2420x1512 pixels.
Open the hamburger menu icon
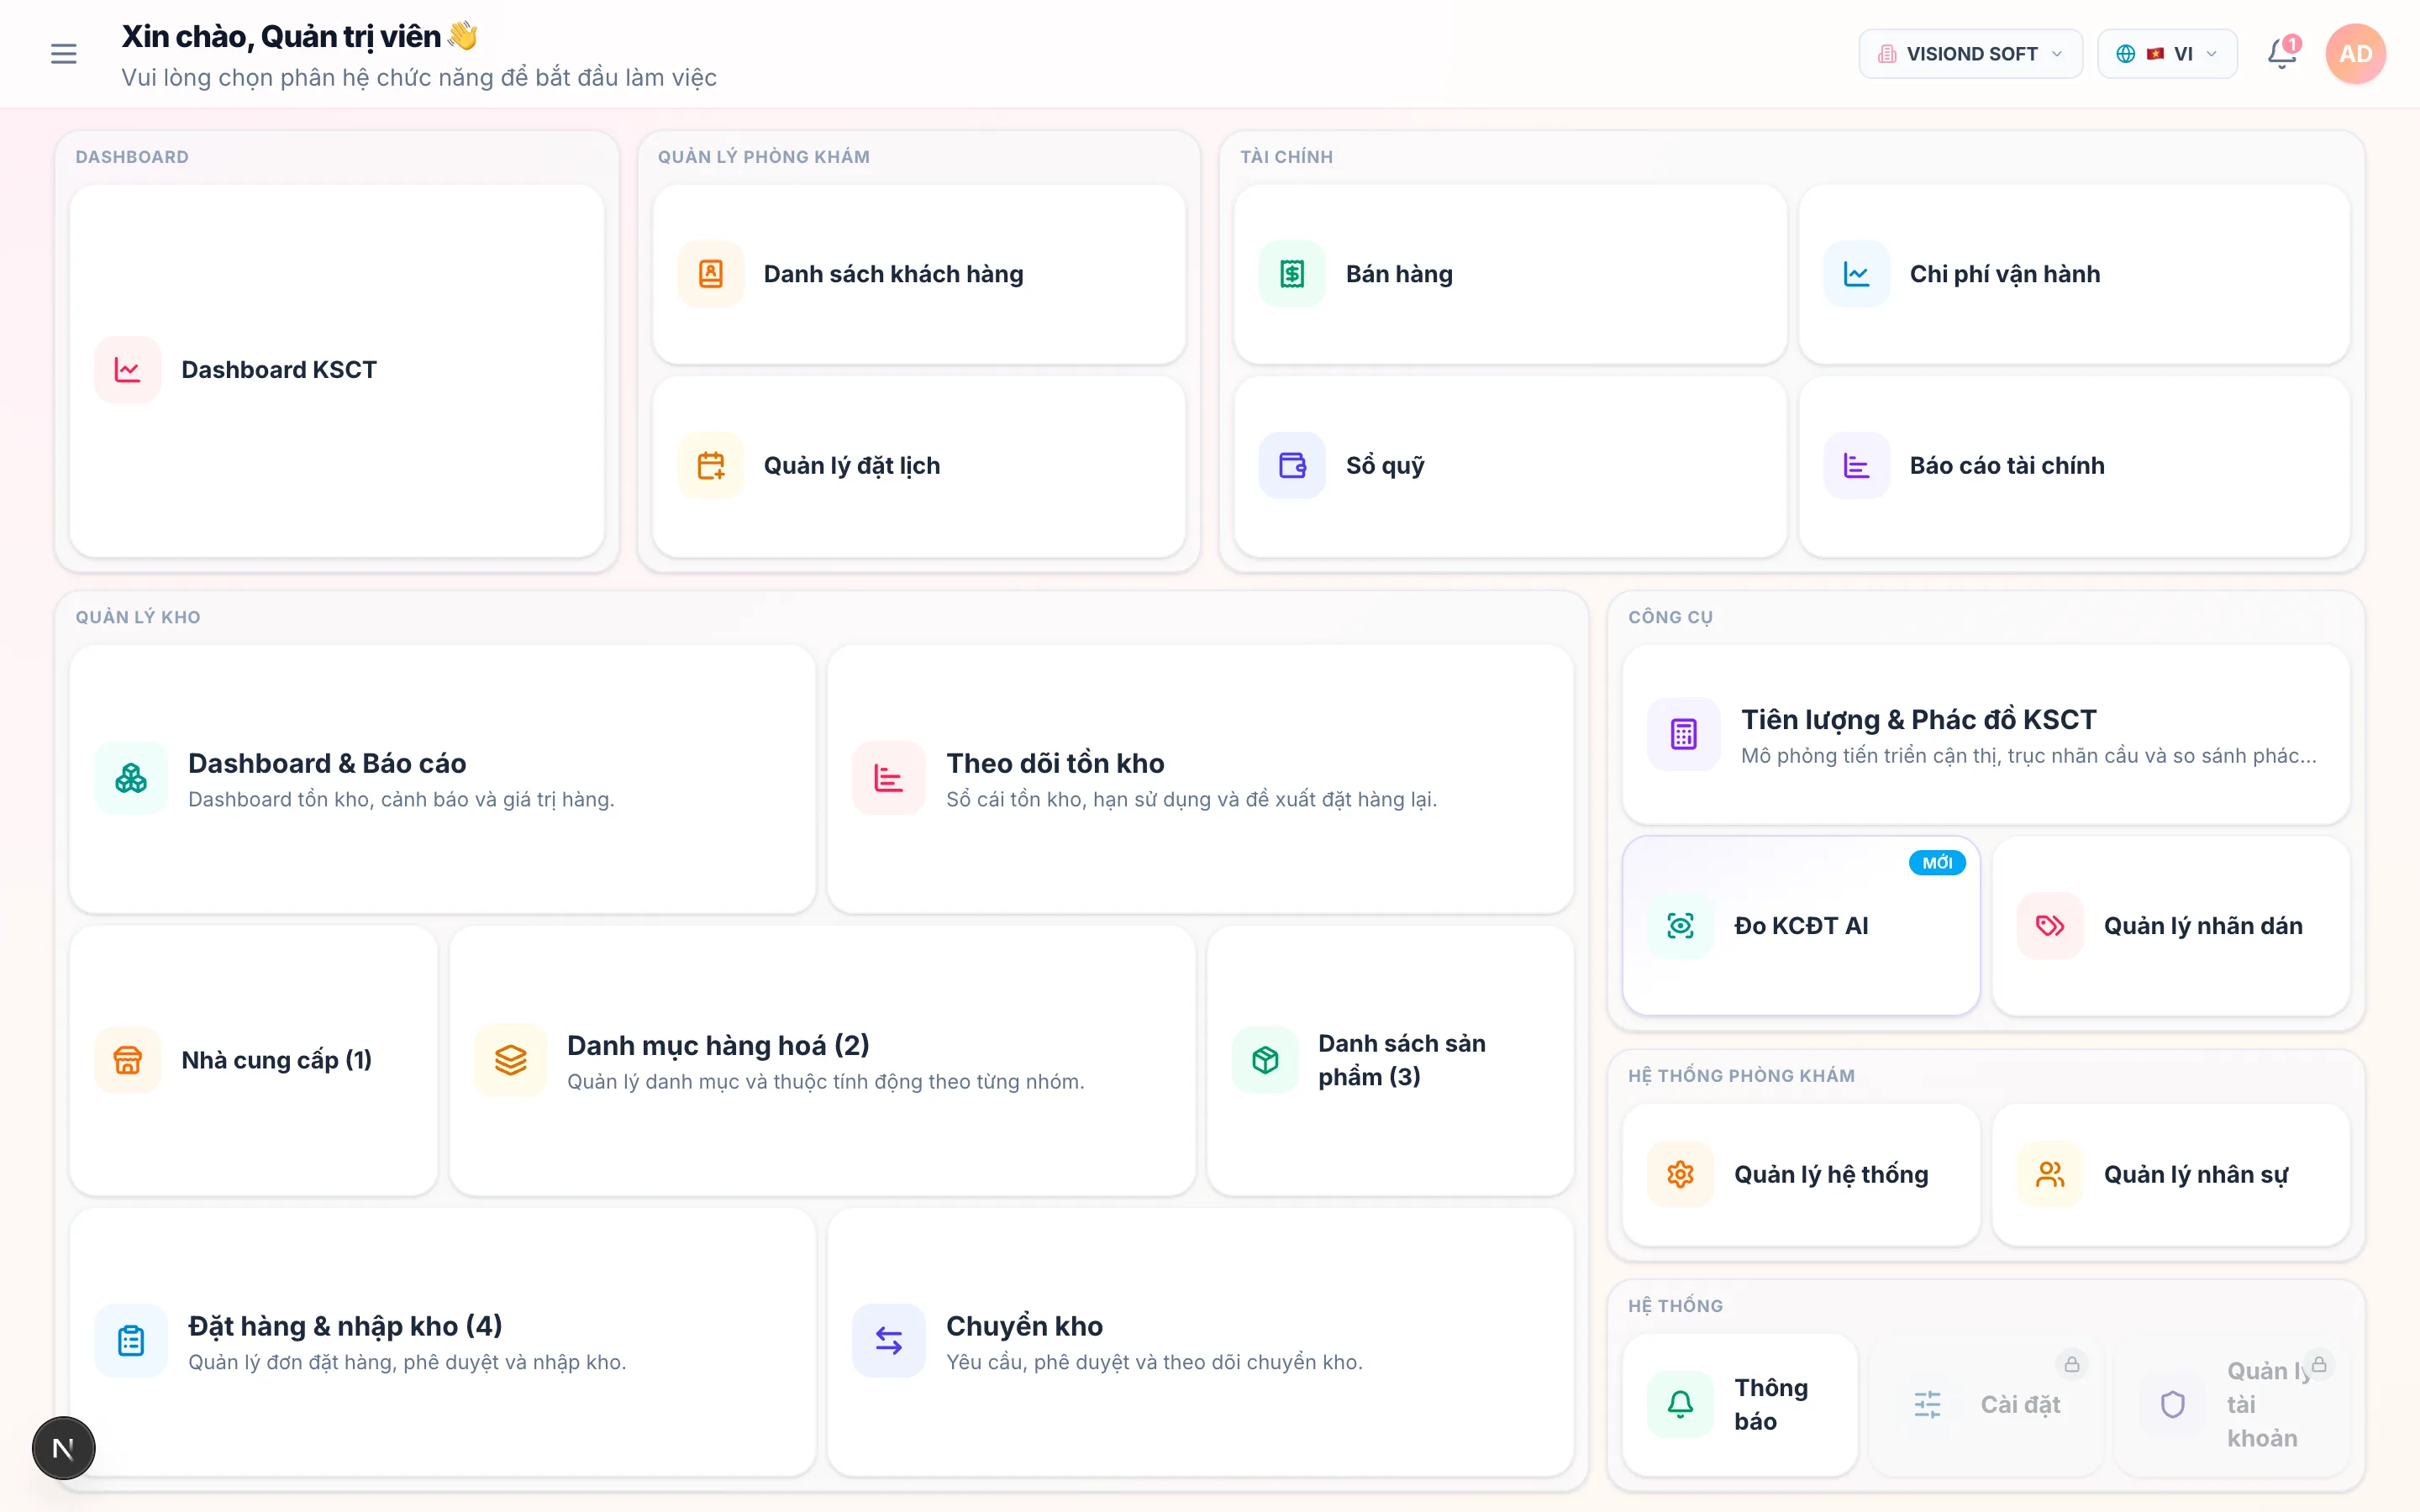(x=63, y=54)
